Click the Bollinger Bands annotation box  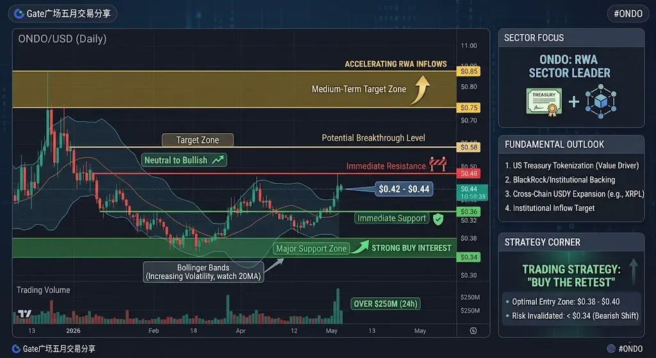[x=203, y=272]
